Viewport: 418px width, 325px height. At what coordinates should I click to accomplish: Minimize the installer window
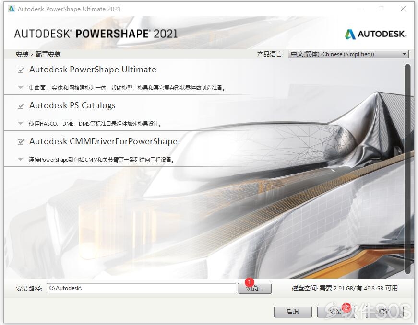pos(359,9)
